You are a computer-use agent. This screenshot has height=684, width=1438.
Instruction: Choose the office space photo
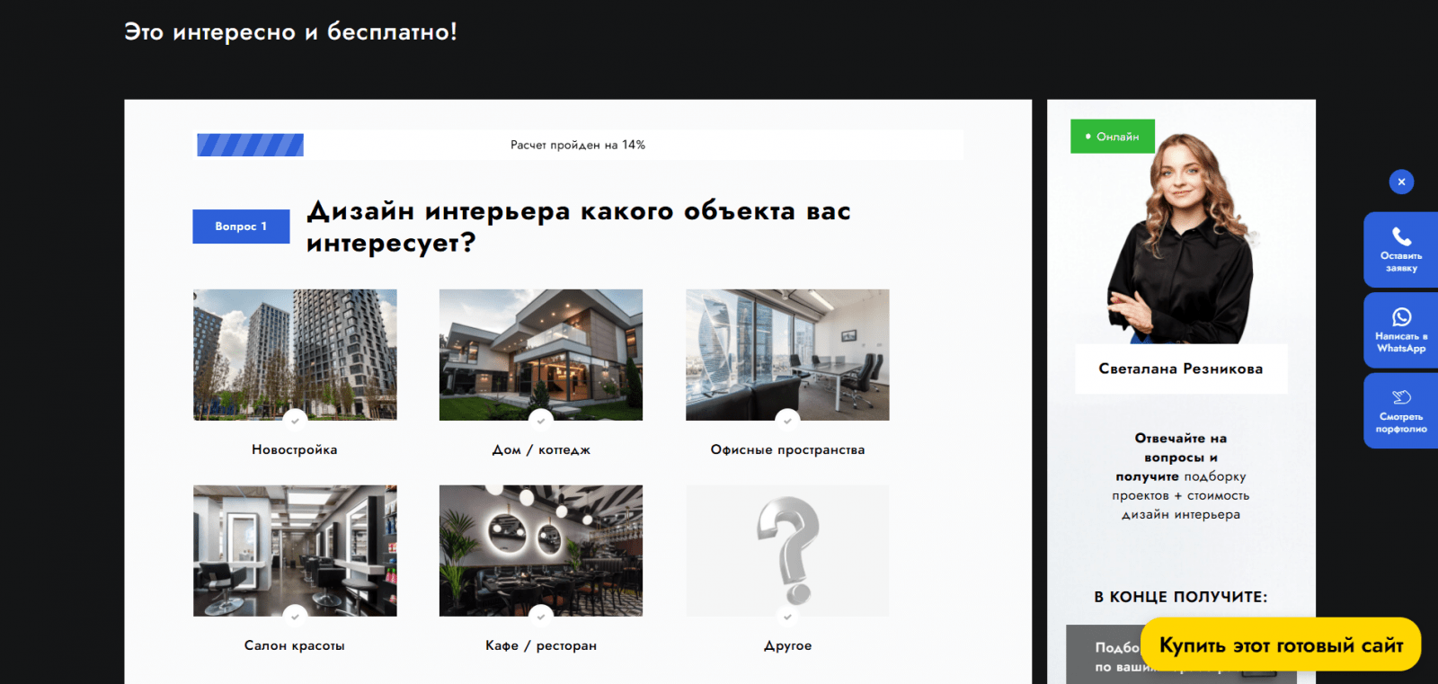pos(787,351)
